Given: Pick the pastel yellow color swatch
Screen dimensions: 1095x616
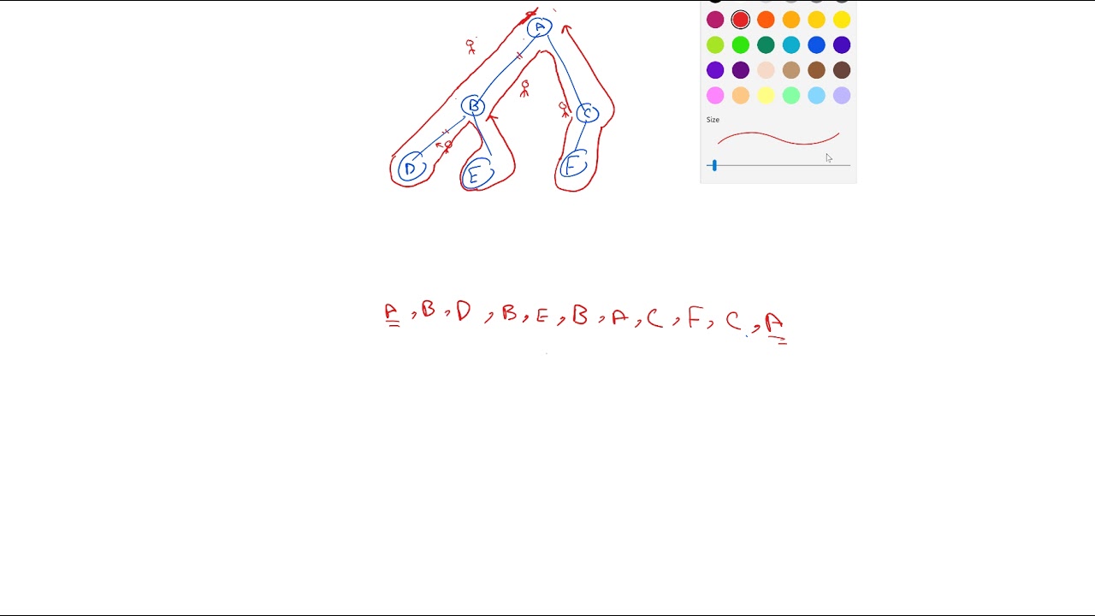Looking at the screenshot, I should (766, 95).
